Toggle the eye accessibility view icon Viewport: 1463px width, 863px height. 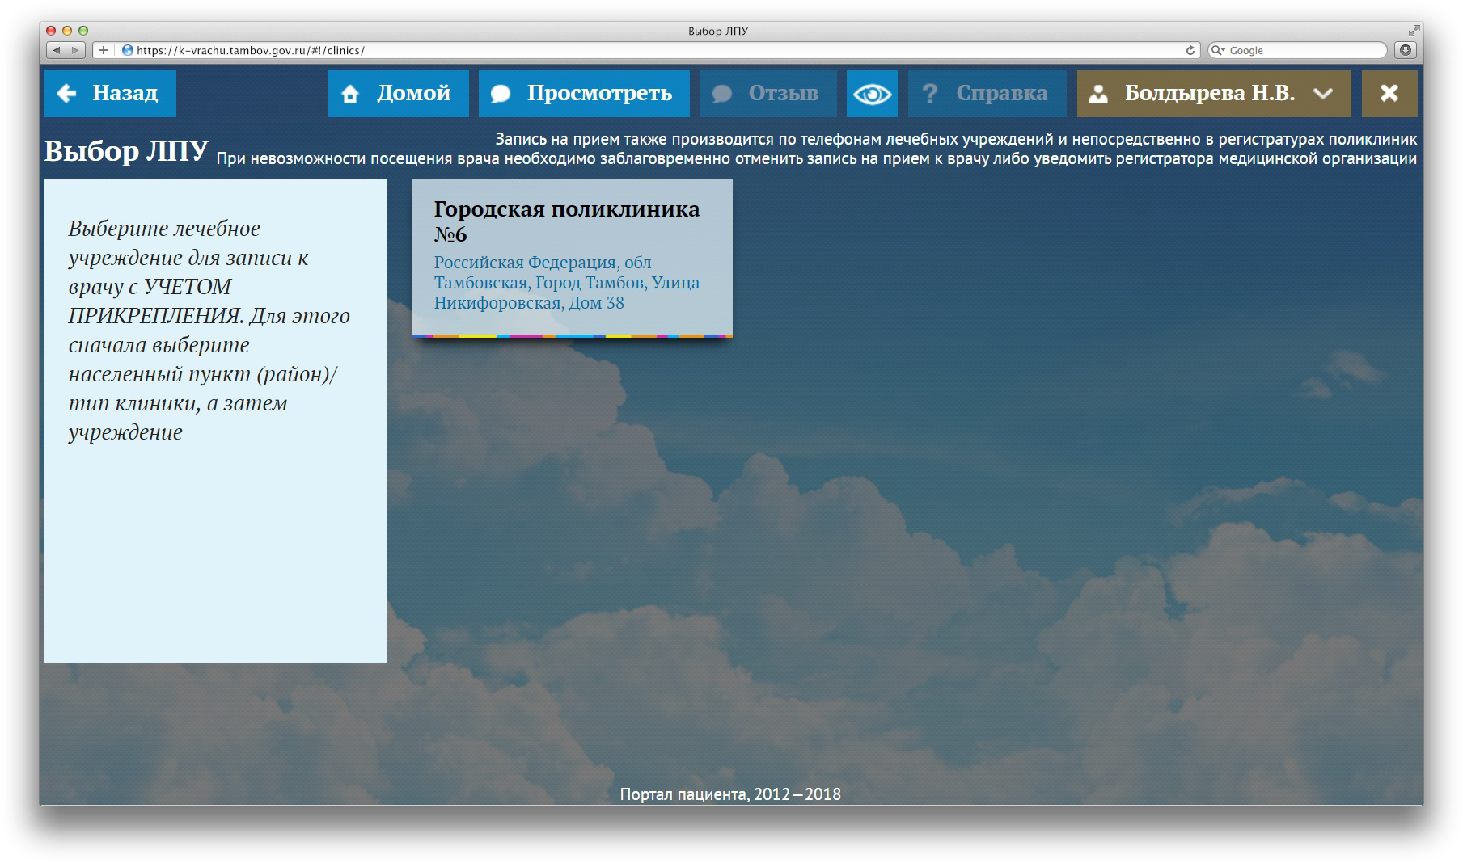click(872, 94)
